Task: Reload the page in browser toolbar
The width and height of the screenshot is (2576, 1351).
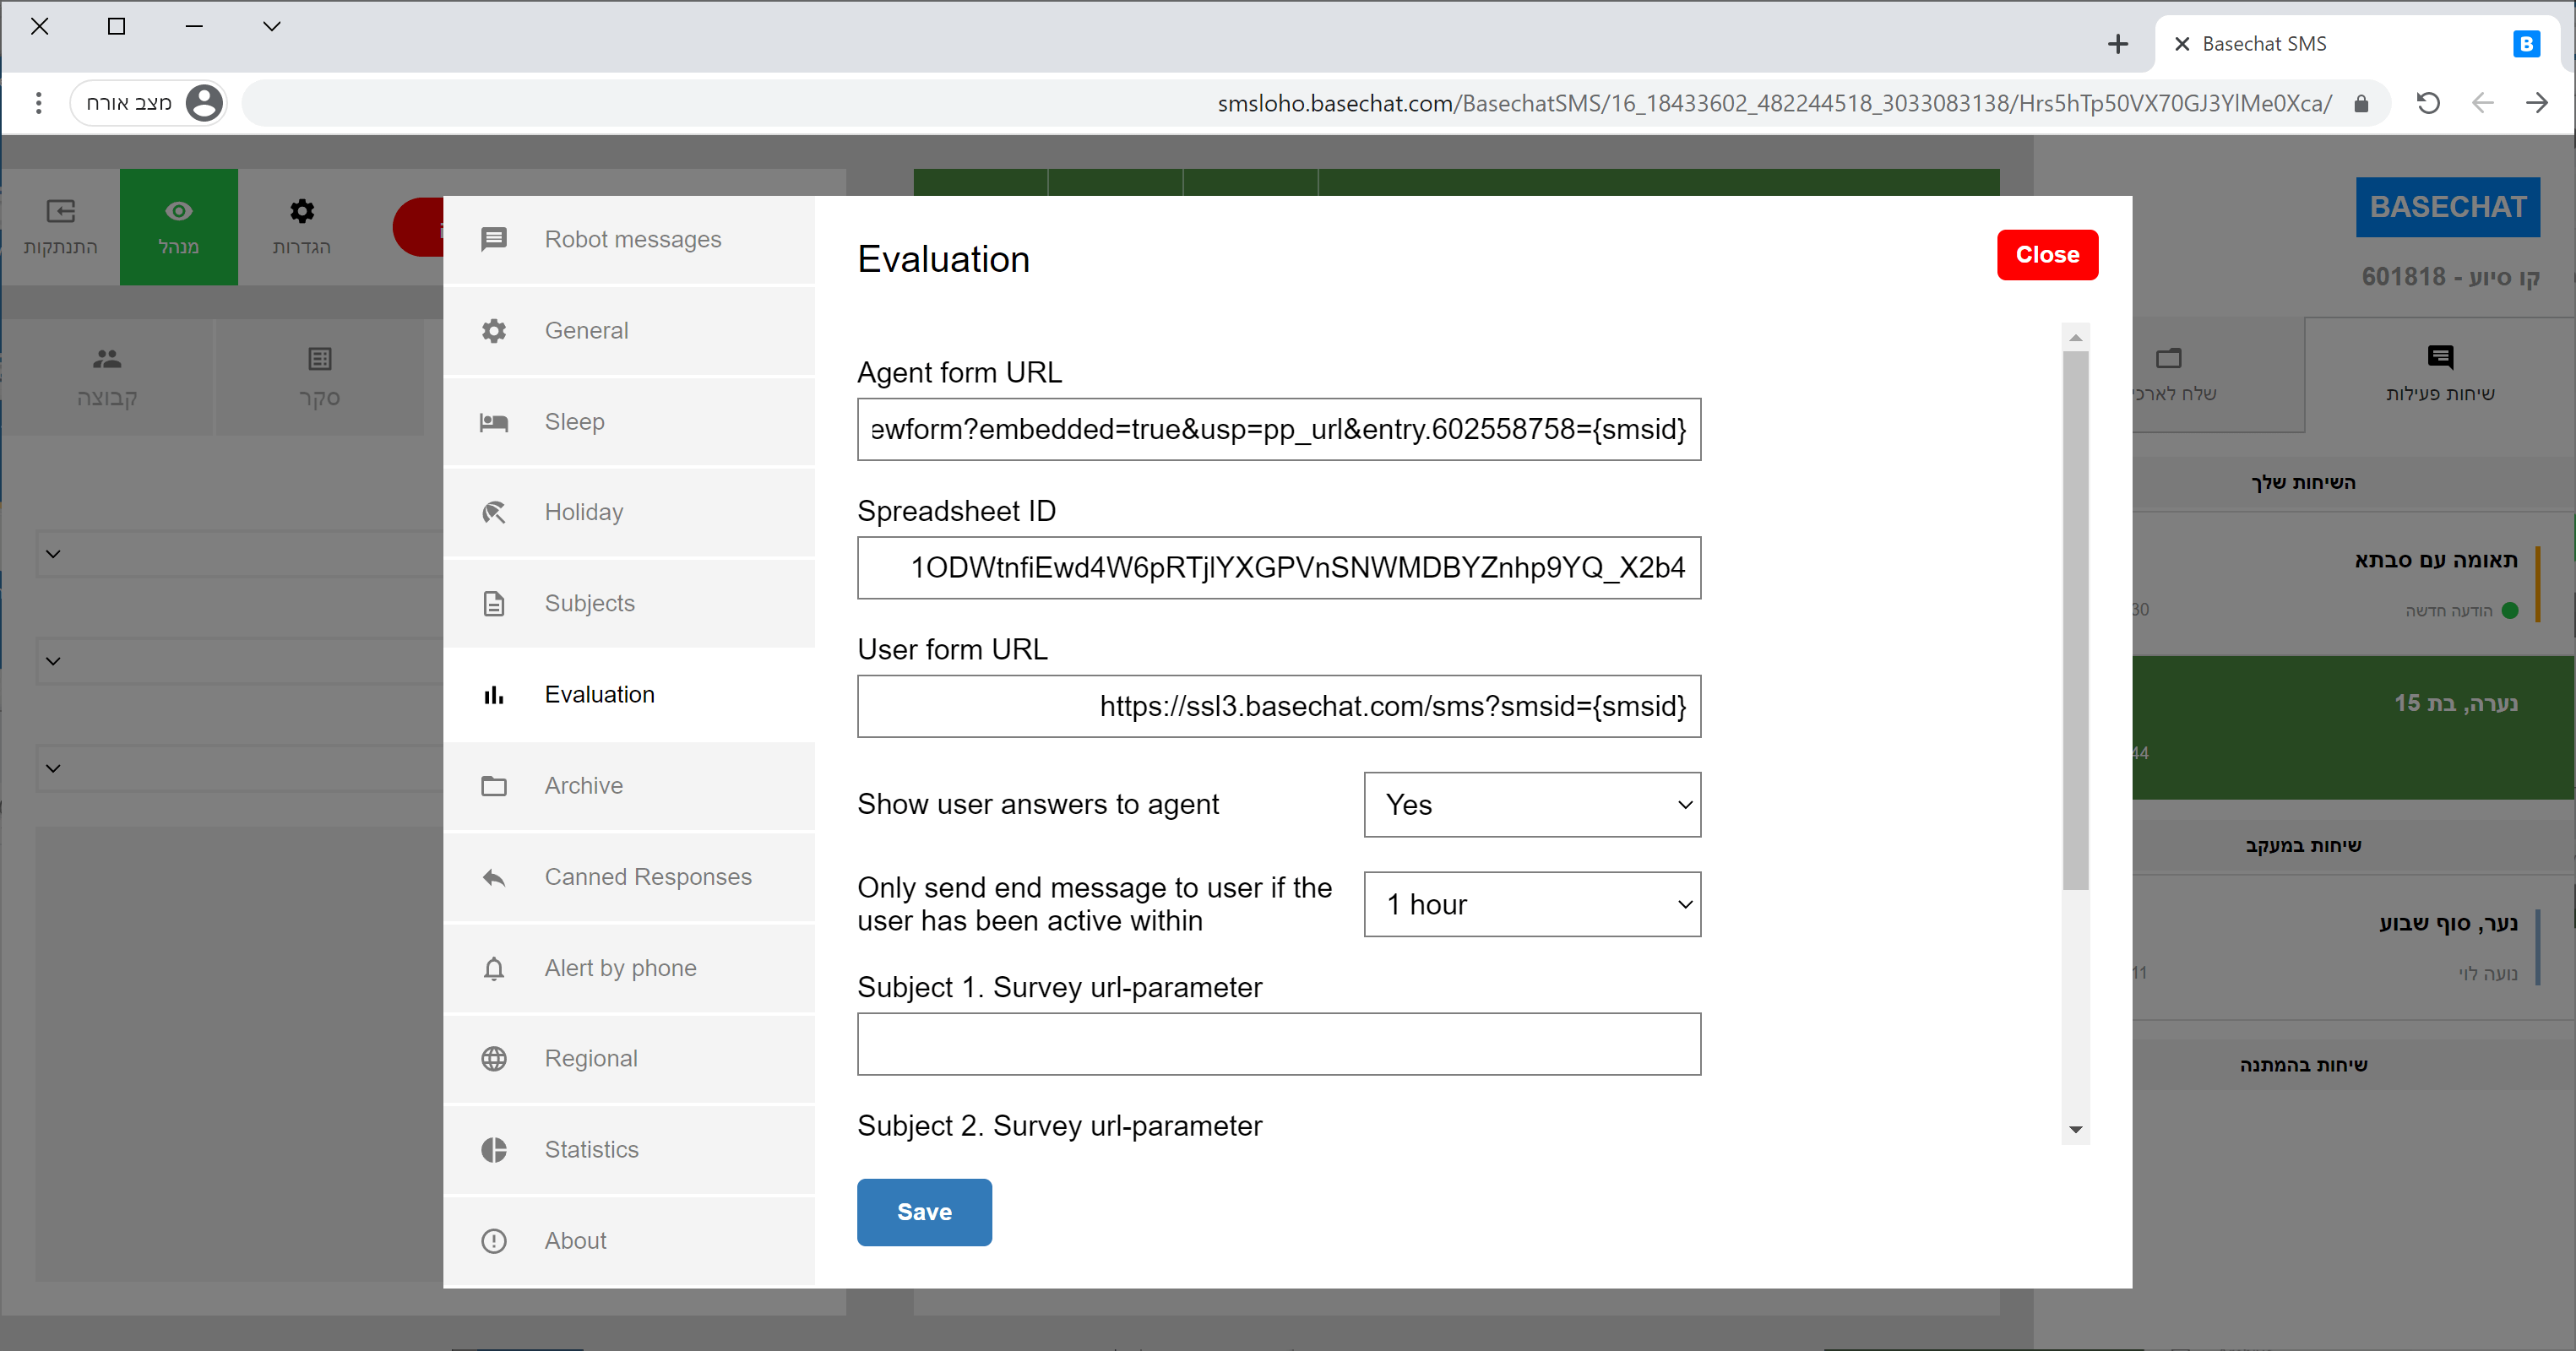Action: point(2428,103)
